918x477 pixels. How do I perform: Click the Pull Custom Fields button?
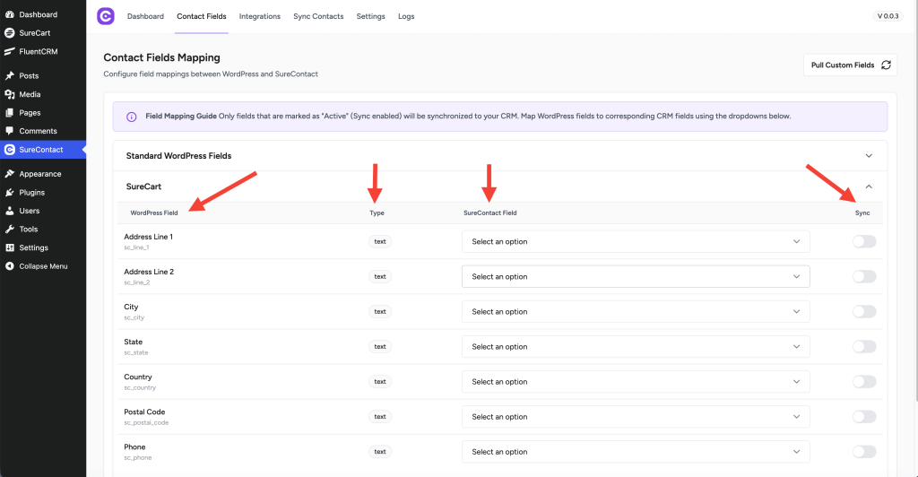click(850, 65)
